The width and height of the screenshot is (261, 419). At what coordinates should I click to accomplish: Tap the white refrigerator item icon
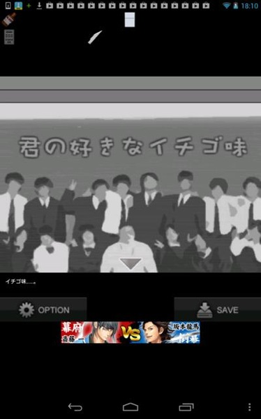point(130,20)
